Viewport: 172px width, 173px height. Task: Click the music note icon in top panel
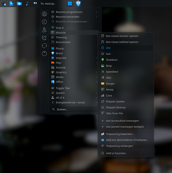27,3
